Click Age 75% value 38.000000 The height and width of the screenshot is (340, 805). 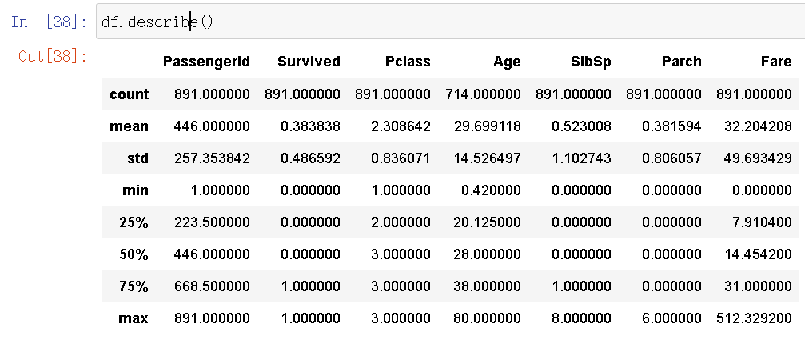(487, 286)
